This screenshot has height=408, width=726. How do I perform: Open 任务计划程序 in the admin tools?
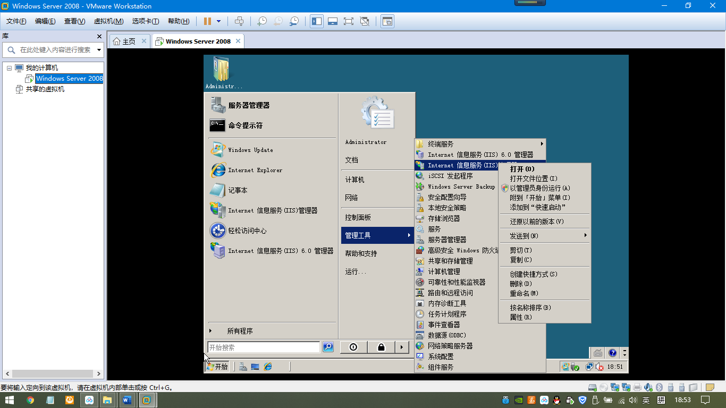click(x=447, y=314)
